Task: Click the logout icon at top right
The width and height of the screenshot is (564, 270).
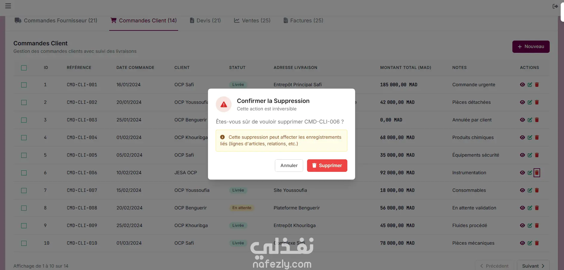Action: coord(555,6)
